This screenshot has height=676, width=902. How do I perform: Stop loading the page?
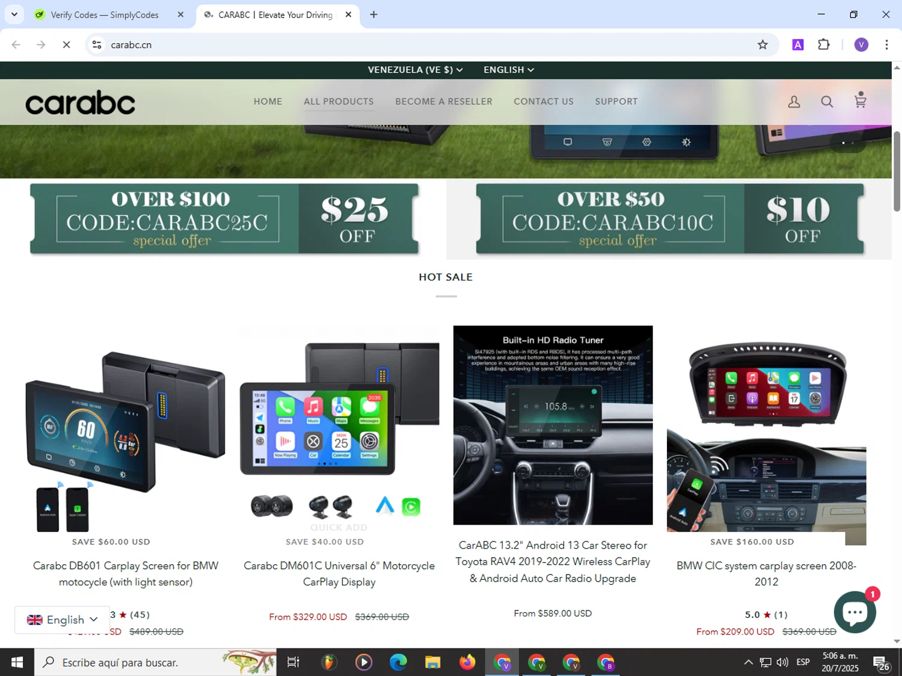coord(66,44)
